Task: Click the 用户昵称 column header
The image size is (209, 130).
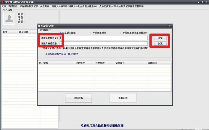Action: (56, 63)
